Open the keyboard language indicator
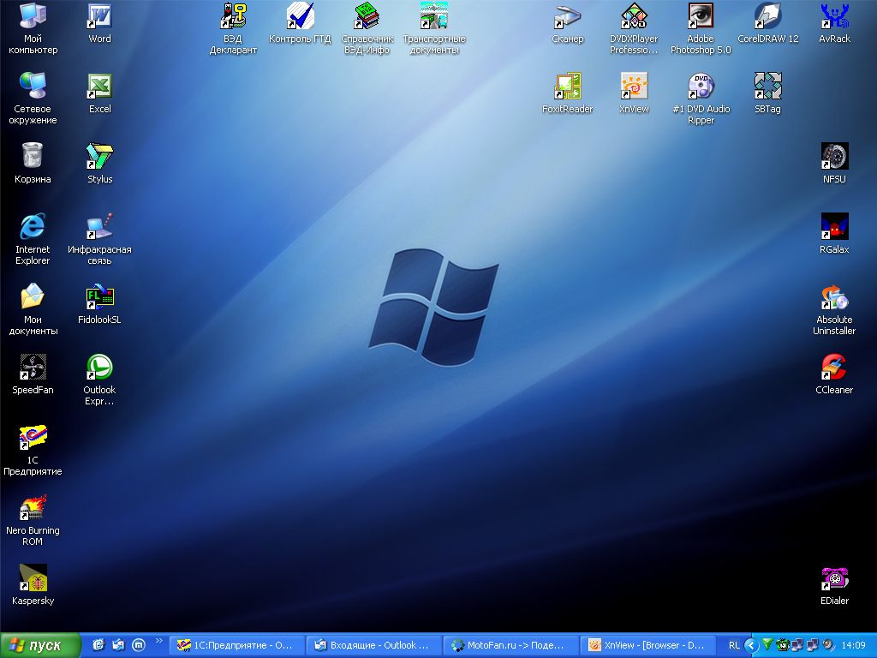 (734, 645)
